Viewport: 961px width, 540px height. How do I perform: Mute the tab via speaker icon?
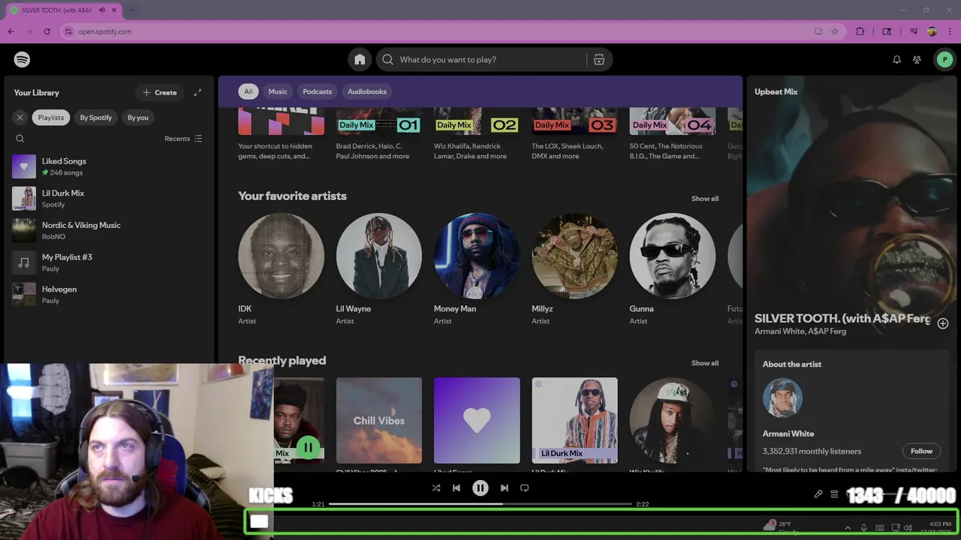pyautogui.click(x=102, y=10)
